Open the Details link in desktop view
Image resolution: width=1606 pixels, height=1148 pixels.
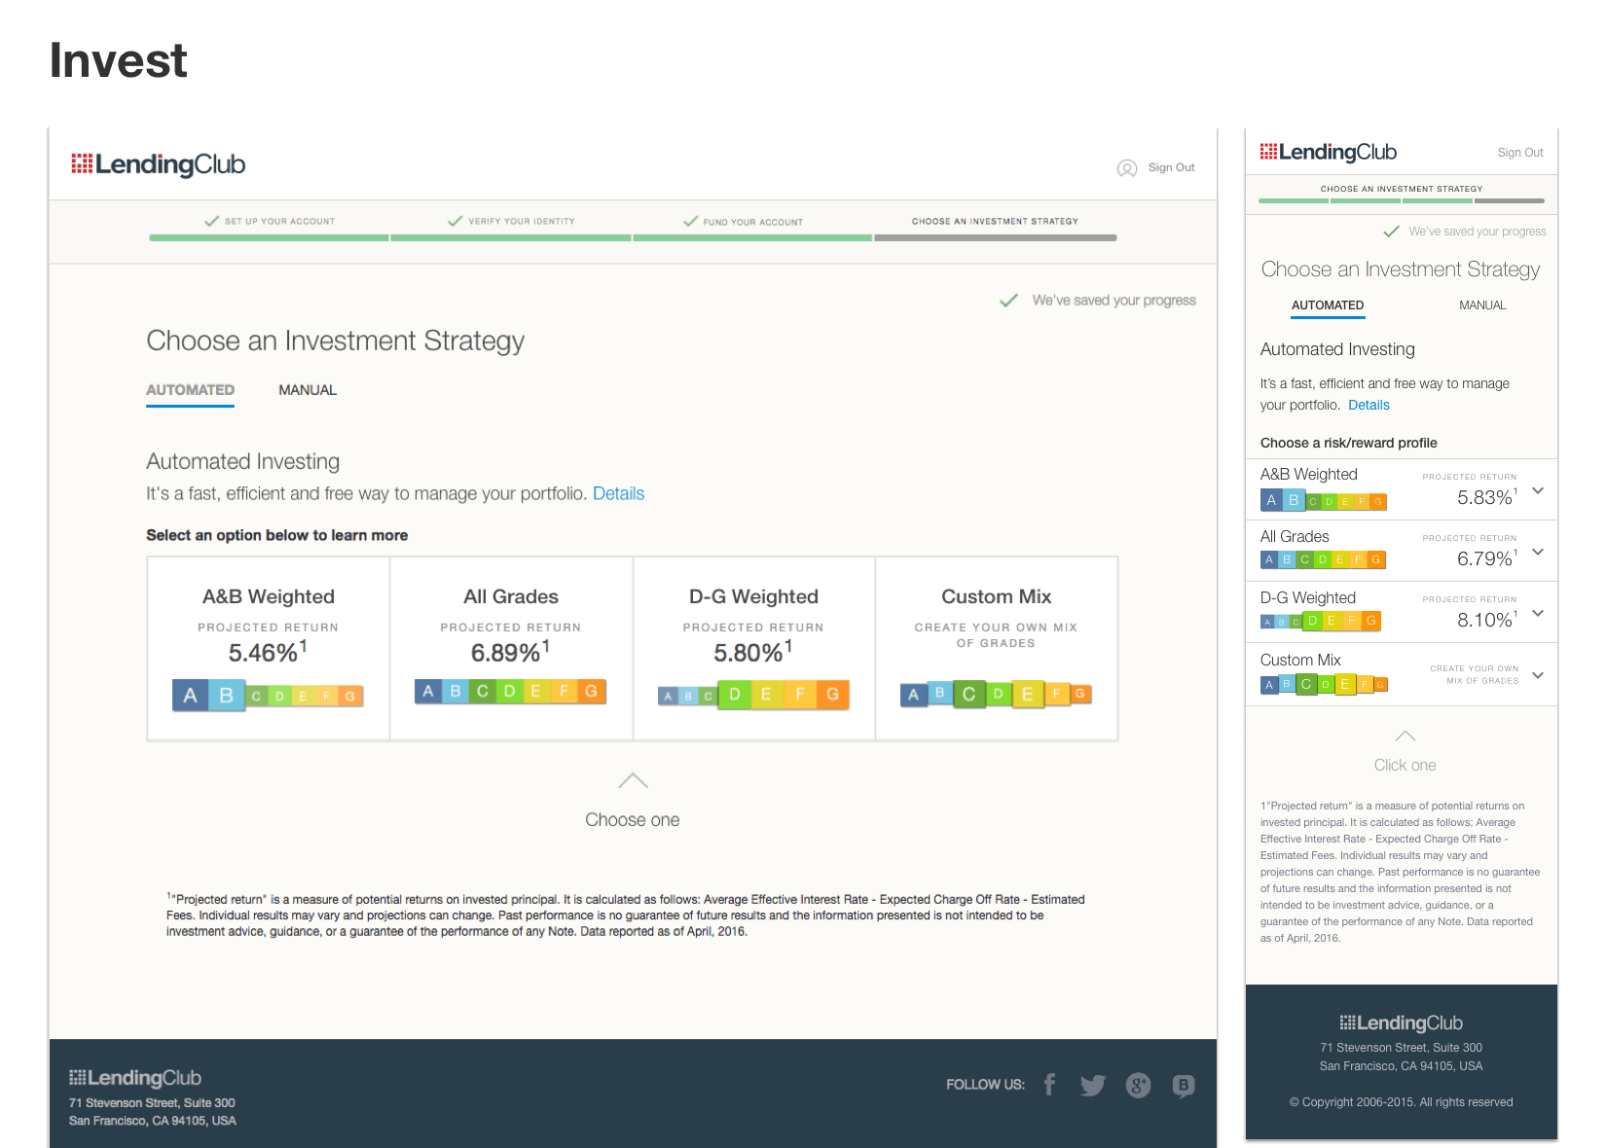[618, 493]
